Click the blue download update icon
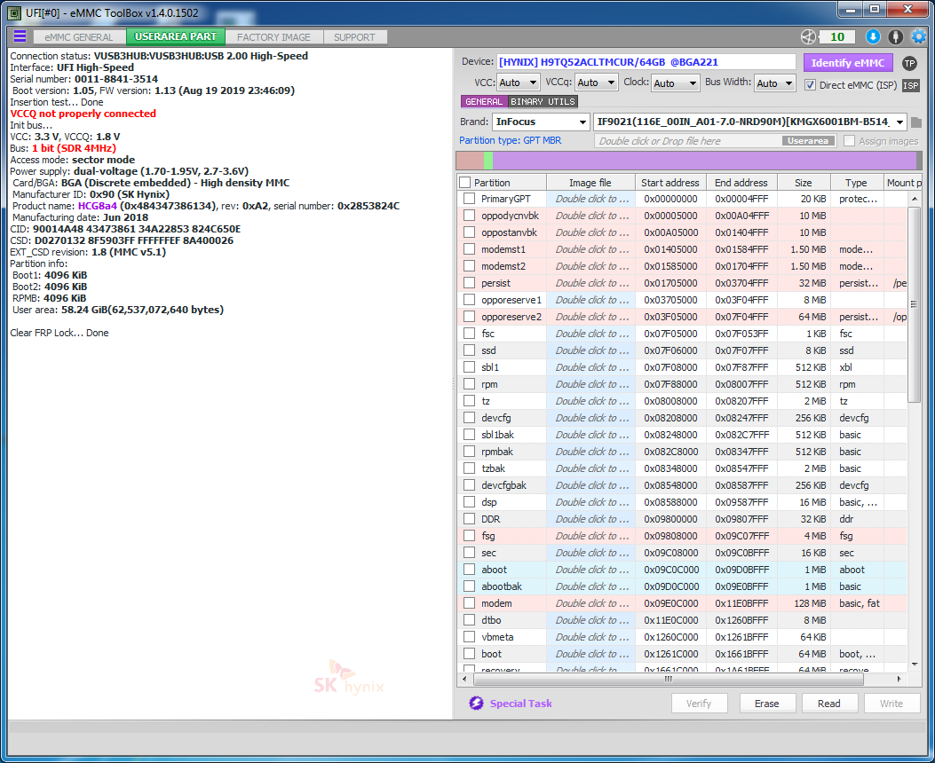This screenshot has width=935, height=763. (x=873, y=37)
